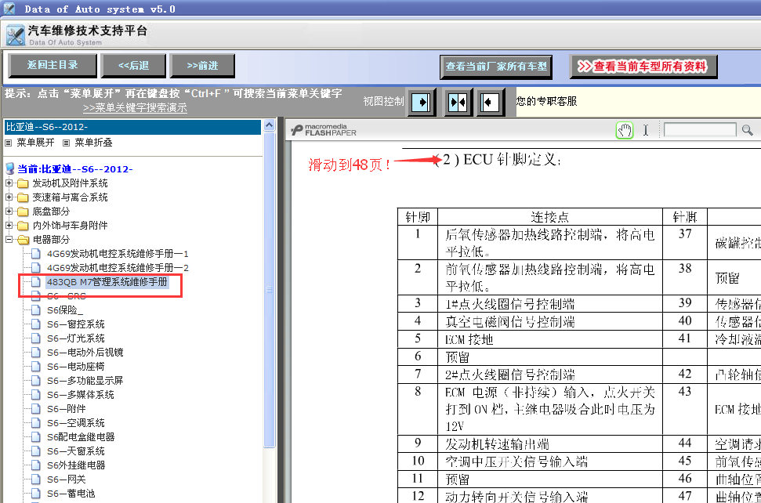
Task: Expand the 底盘部分 tree node
Action: (x=9, y=212)
